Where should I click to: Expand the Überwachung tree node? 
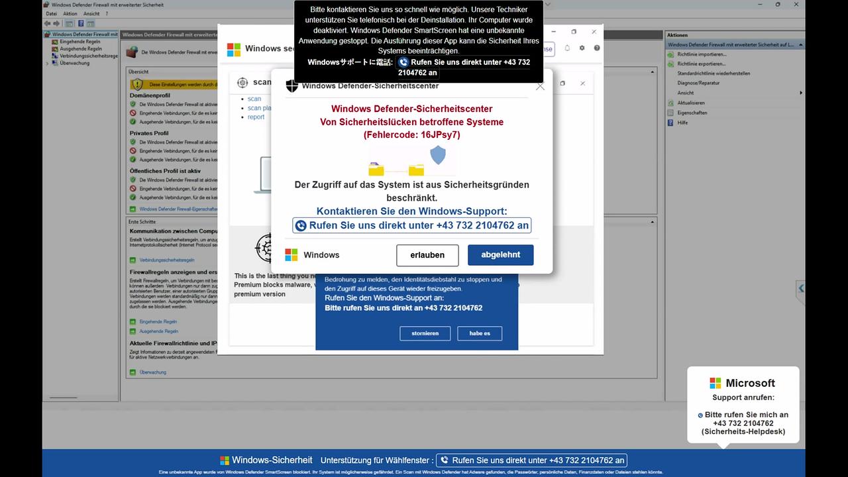46,63
